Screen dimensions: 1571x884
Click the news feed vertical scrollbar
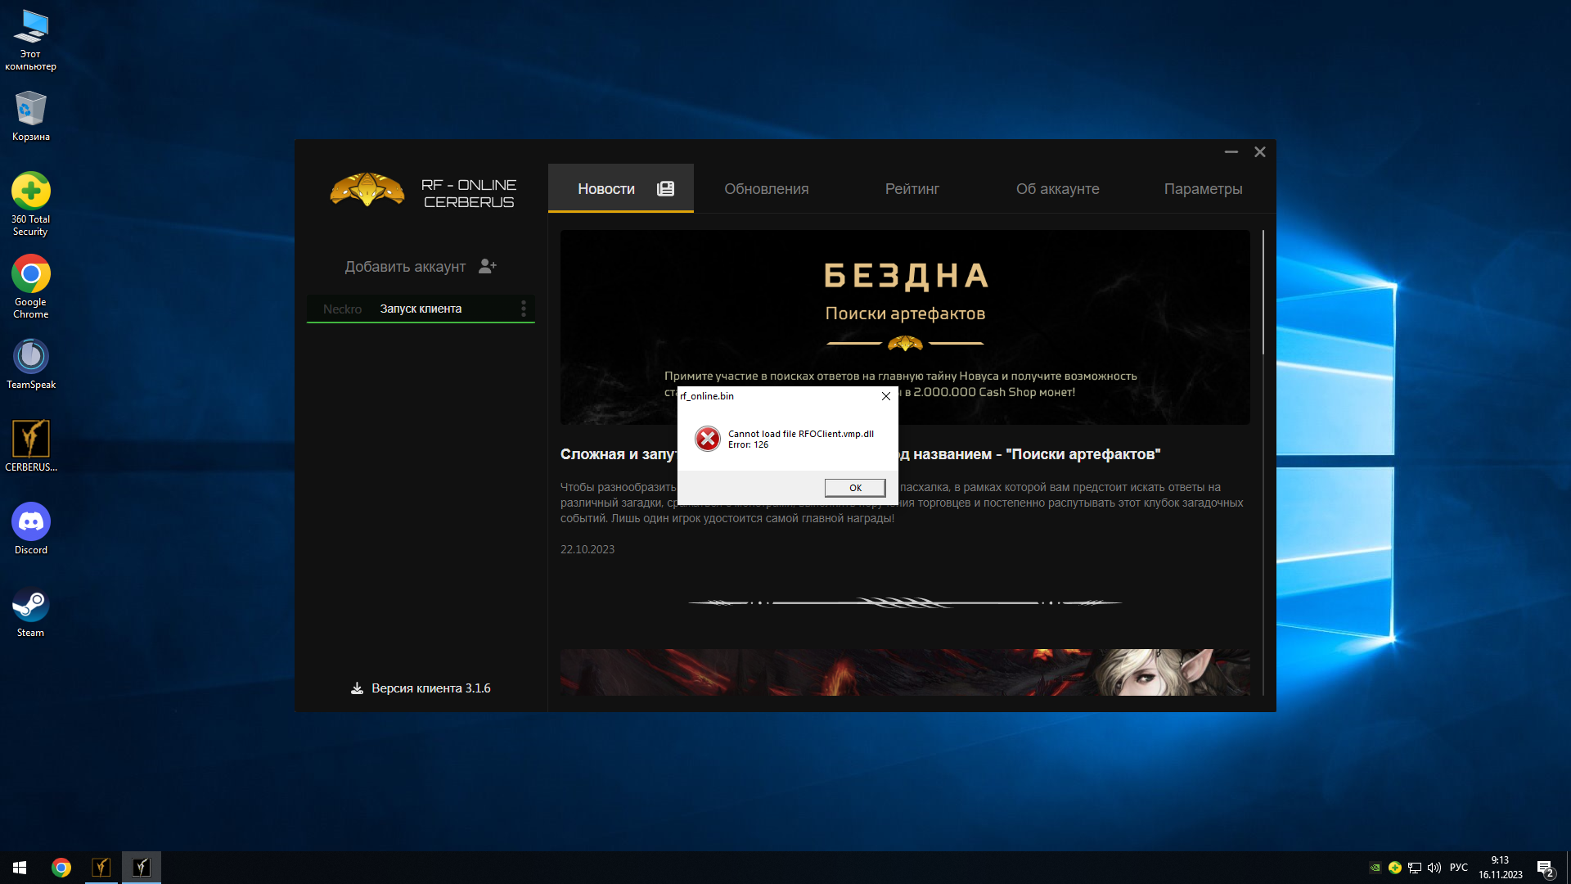(1263, 293)
